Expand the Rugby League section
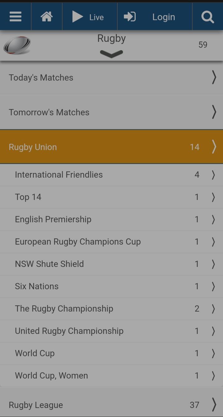 point(111,405)
